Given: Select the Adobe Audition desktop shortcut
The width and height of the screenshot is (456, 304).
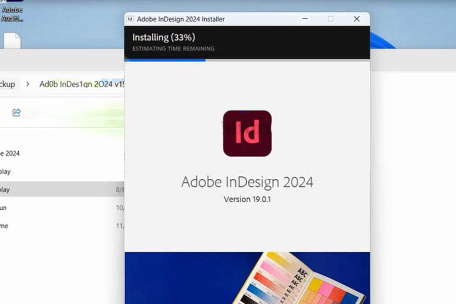Looking at the screenshot, I should [12, 11].
